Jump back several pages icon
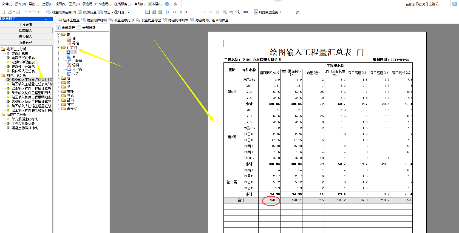This screenshot has height=233, width=459. click(x=174, y=12)
